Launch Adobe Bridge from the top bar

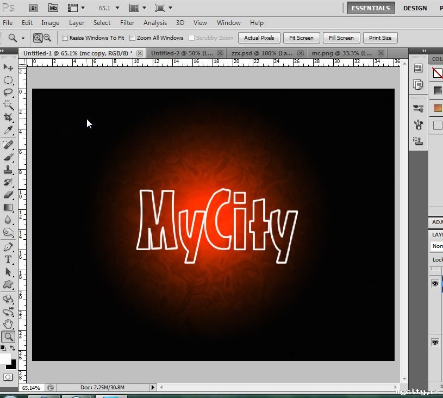[34, 8]
